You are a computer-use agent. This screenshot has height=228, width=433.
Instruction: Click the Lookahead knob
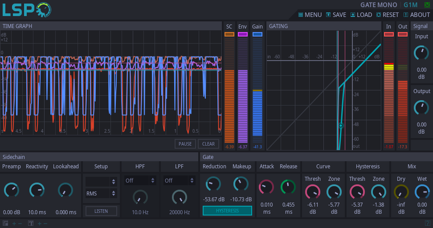pos(66,190)
